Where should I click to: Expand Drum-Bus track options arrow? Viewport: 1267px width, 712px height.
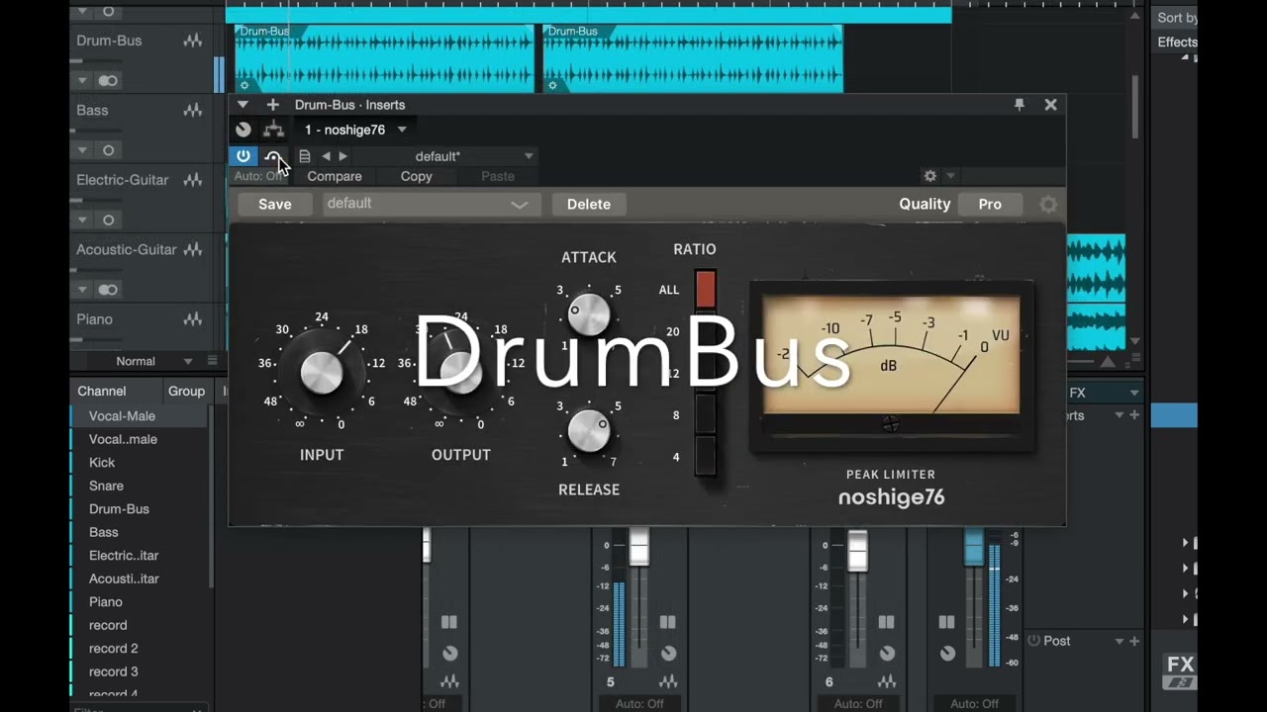tap(82, 80)
